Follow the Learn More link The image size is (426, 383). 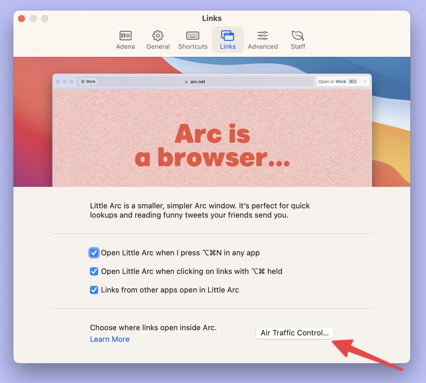[x=110, y=339]
